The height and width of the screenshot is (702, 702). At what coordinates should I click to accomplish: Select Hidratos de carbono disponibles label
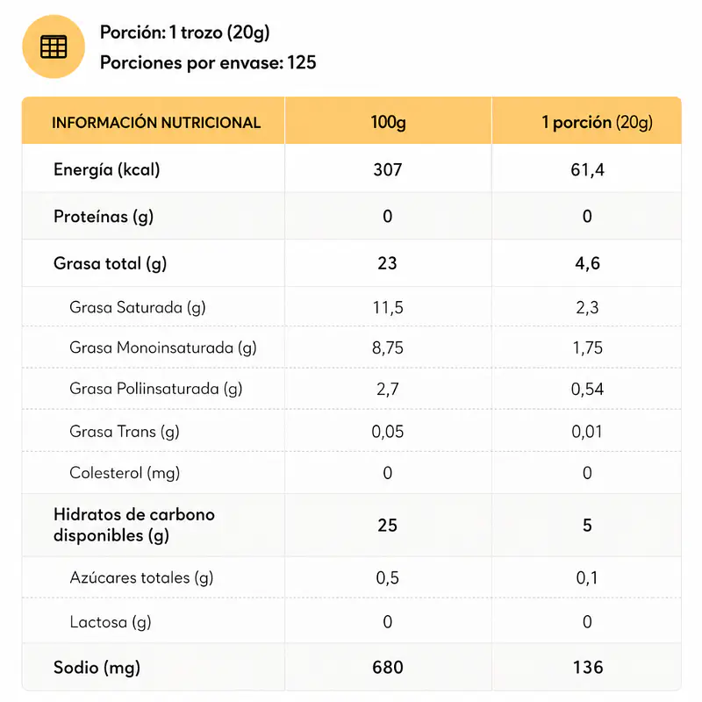point(134,525)
